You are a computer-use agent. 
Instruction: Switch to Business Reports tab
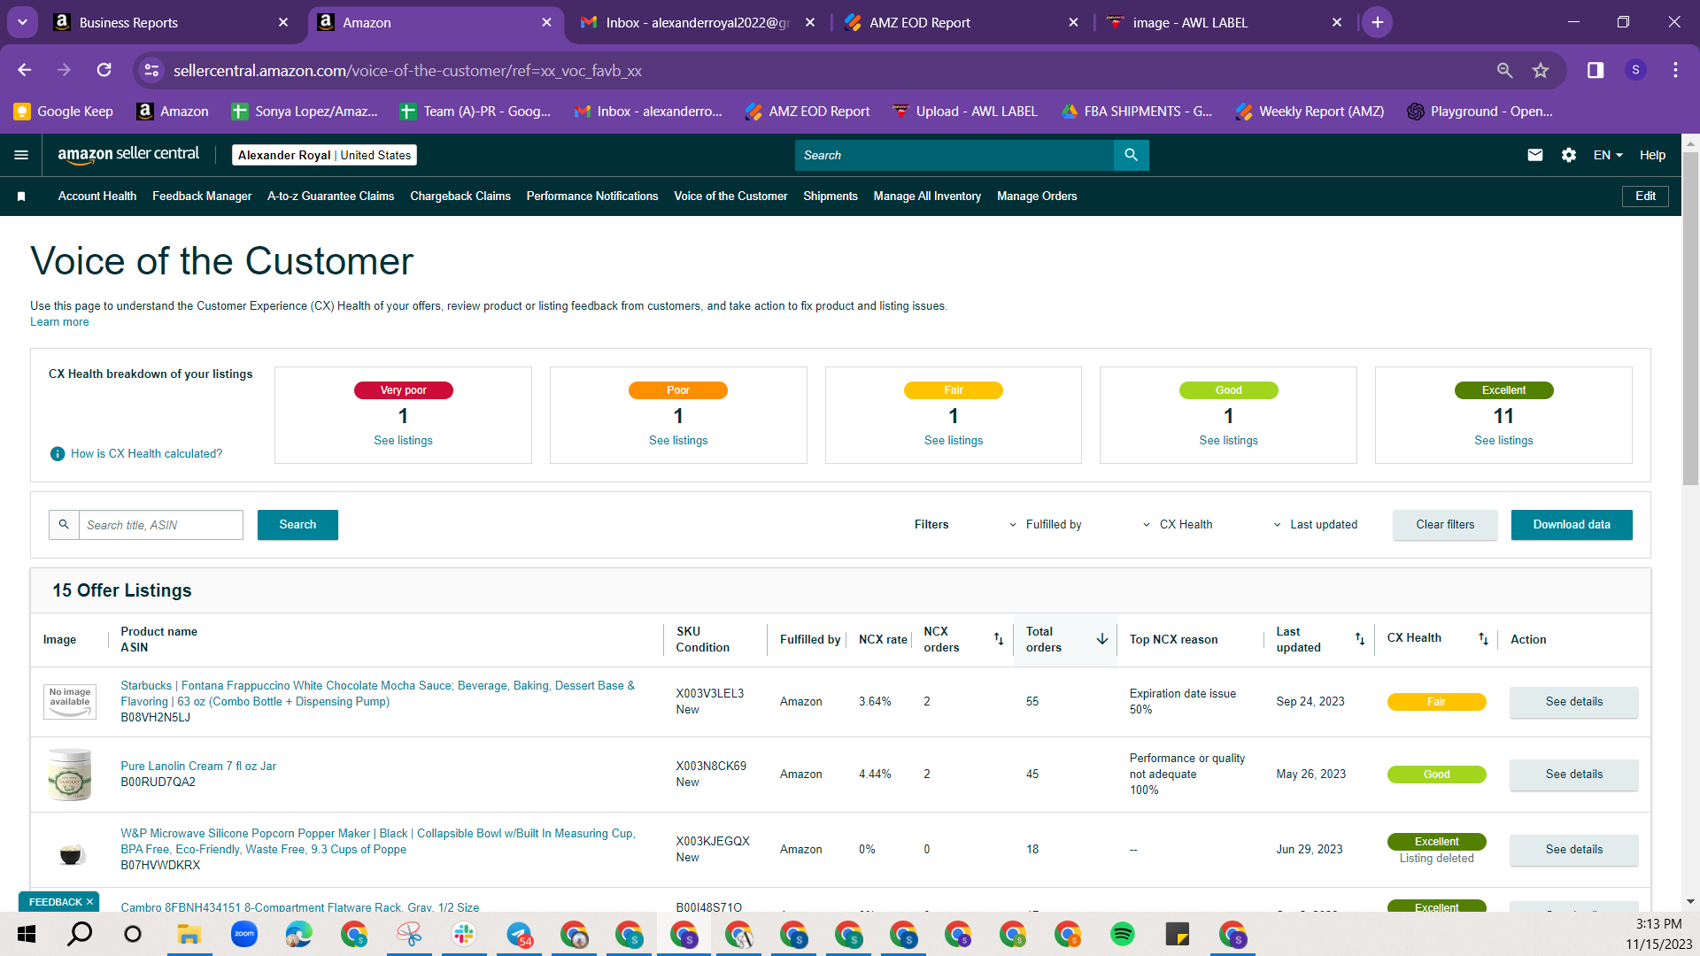click(x=172, y=22)
